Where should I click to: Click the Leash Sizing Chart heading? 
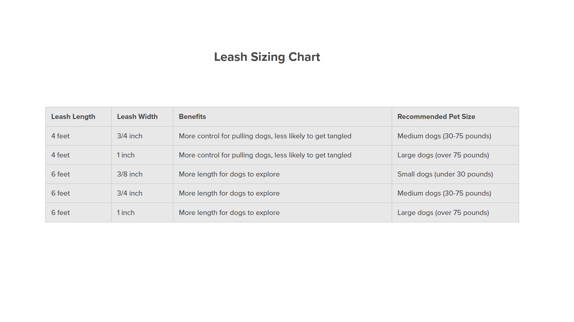coord(267,57)
